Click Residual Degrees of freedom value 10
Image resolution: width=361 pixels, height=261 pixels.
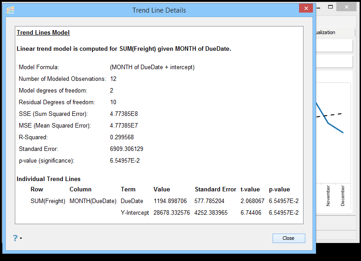pos(113,102)
